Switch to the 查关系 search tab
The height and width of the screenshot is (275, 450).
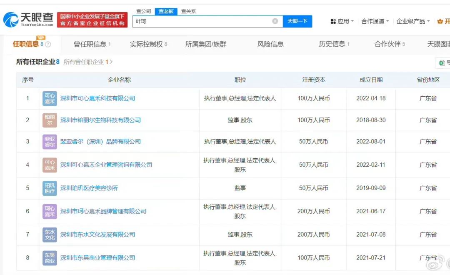tap(188, 11)
